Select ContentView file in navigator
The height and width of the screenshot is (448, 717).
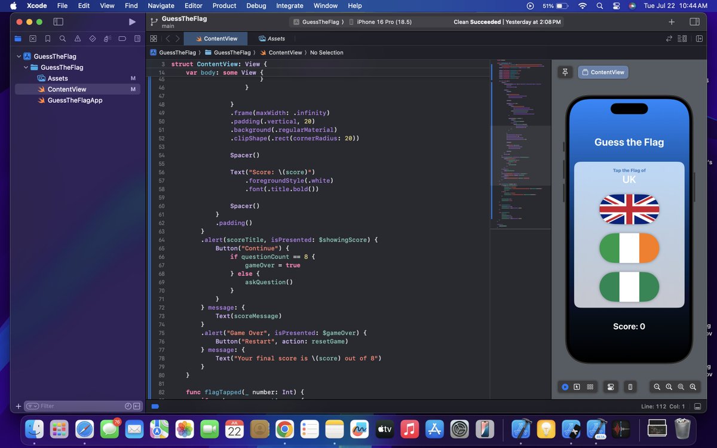click(x=78, y=89)
